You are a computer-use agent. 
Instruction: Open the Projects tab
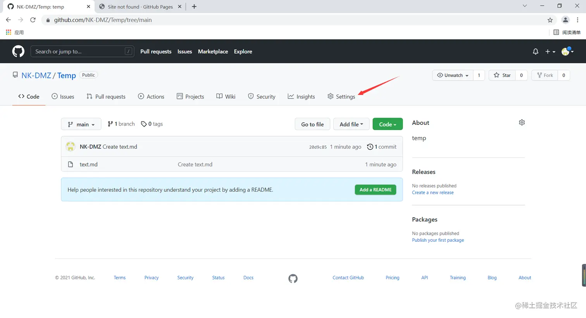(190, 96)
